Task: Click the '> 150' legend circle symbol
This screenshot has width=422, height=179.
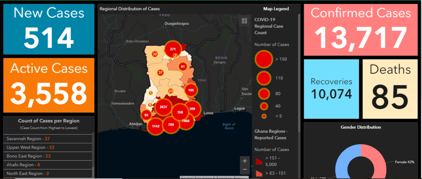Action: click(x=264, y=59)
